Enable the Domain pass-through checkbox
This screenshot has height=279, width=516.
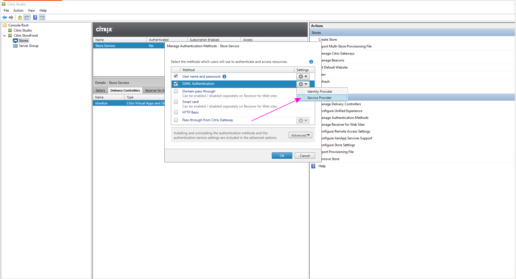coord(176,91)
